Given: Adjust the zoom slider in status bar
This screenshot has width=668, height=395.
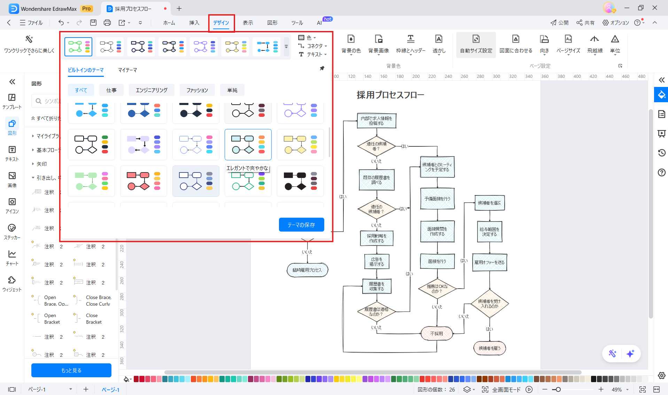Looking at the screenshot, I should tap(558, 389).
